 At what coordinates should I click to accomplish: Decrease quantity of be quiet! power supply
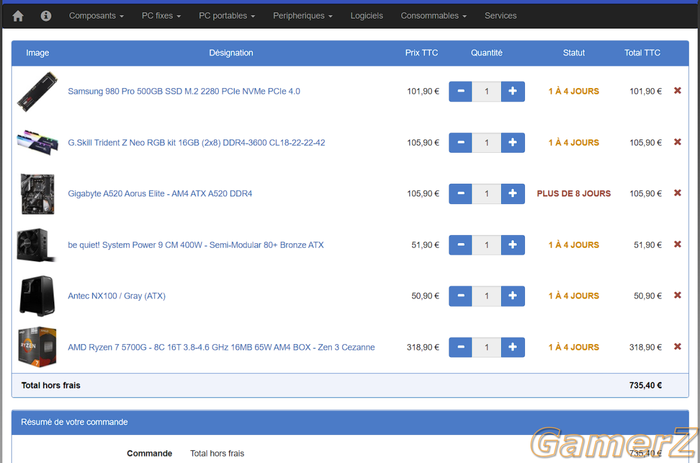(x=461, y=245)
